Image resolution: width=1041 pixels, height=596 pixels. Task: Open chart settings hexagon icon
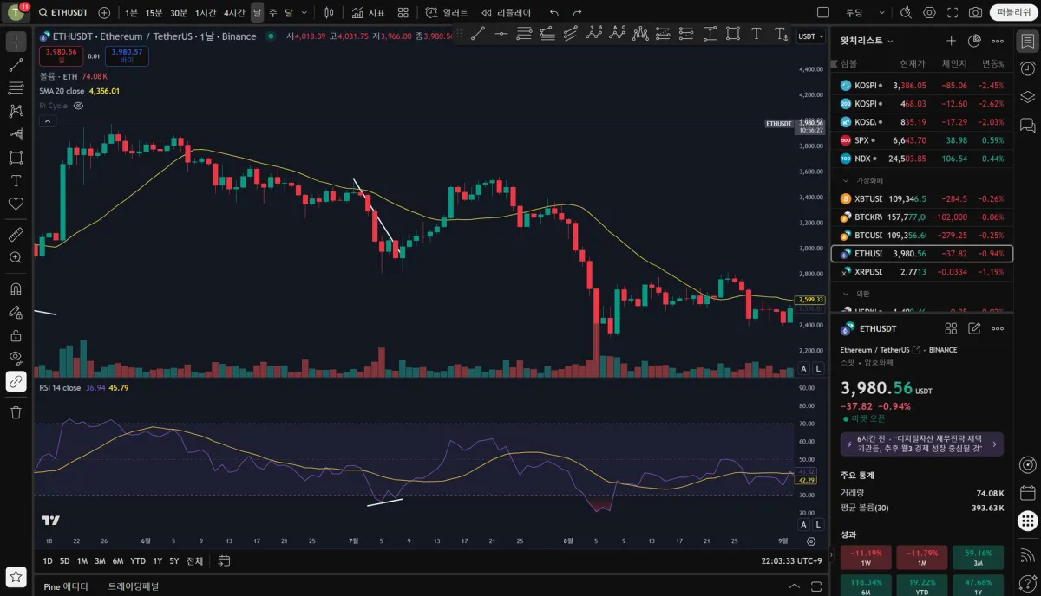tap(930, 13)
